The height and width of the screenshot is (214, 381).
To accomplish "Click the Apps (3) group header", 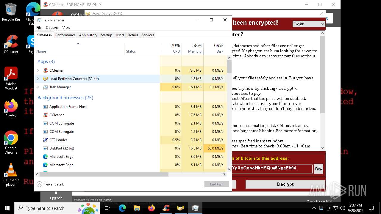I will tap(46, 62).
